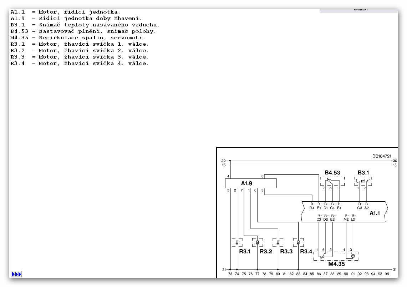This screenshot has width=407, height=287.
Task: Click the left '15' power rail label
Action: [224, 165]
